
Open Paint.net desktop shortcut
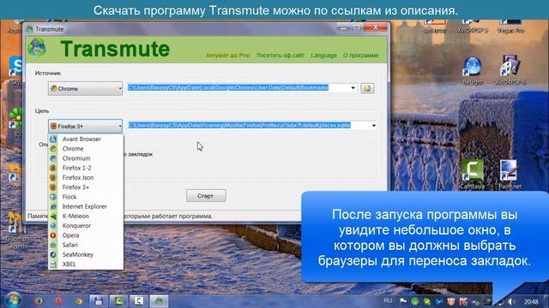[510, 175]
